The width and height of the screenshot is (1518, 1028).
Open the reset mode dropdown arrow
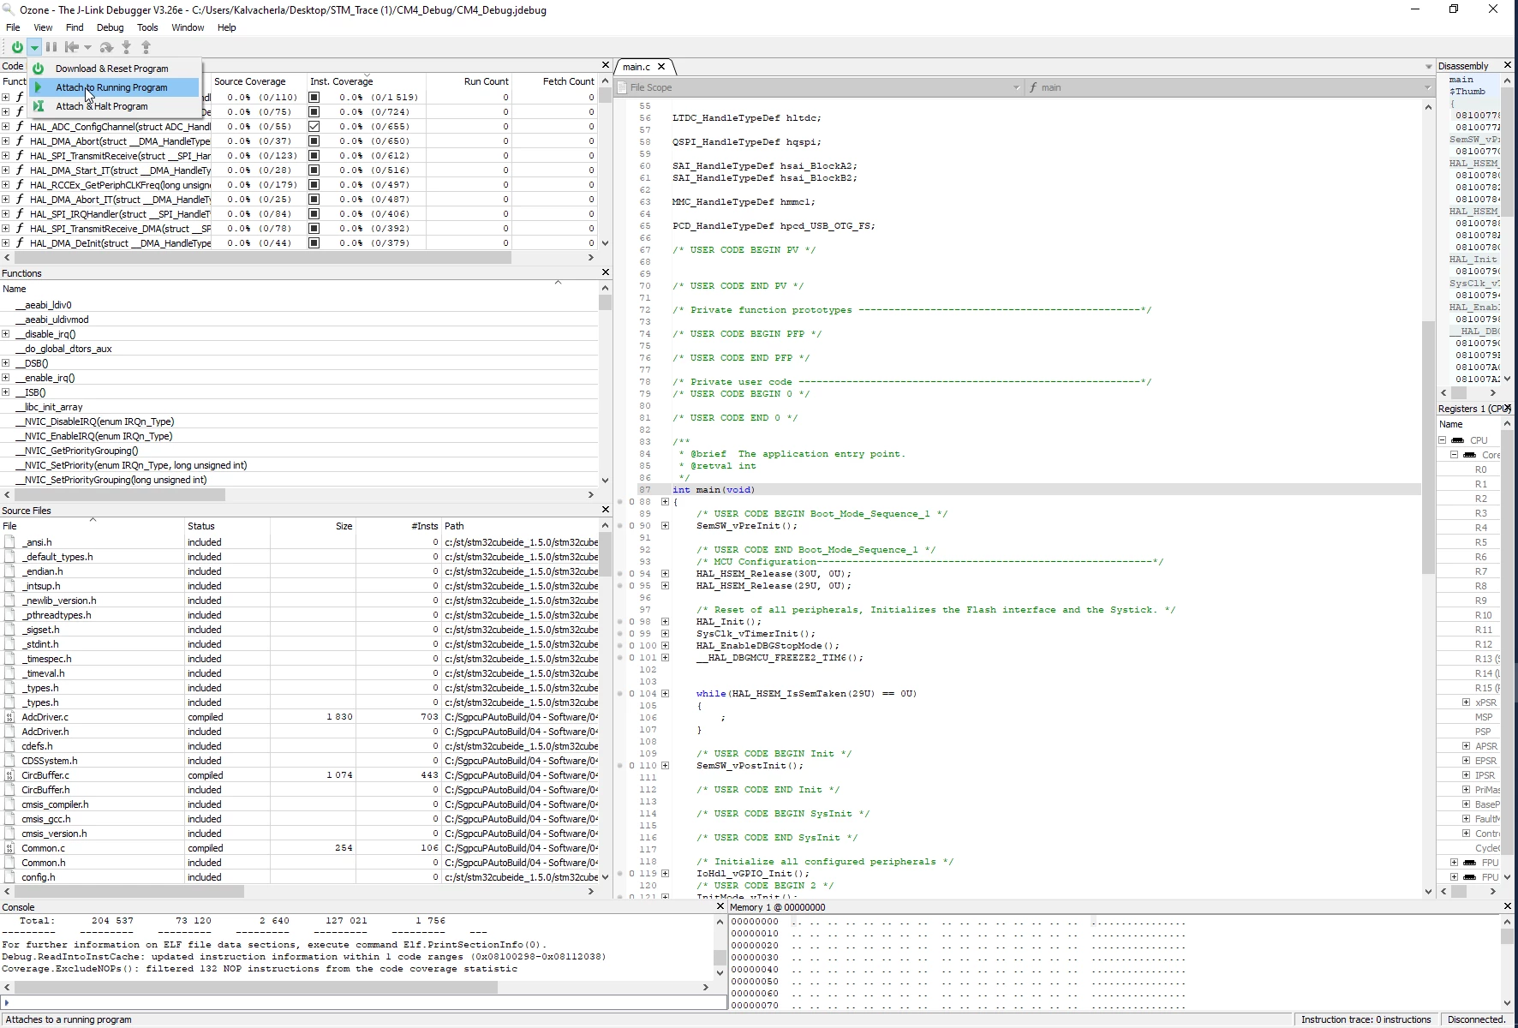87,48
